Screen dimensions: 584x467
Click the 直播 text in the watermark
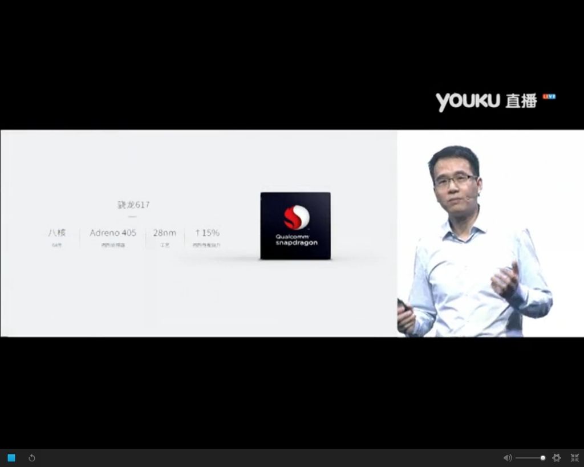pos(521,101)
